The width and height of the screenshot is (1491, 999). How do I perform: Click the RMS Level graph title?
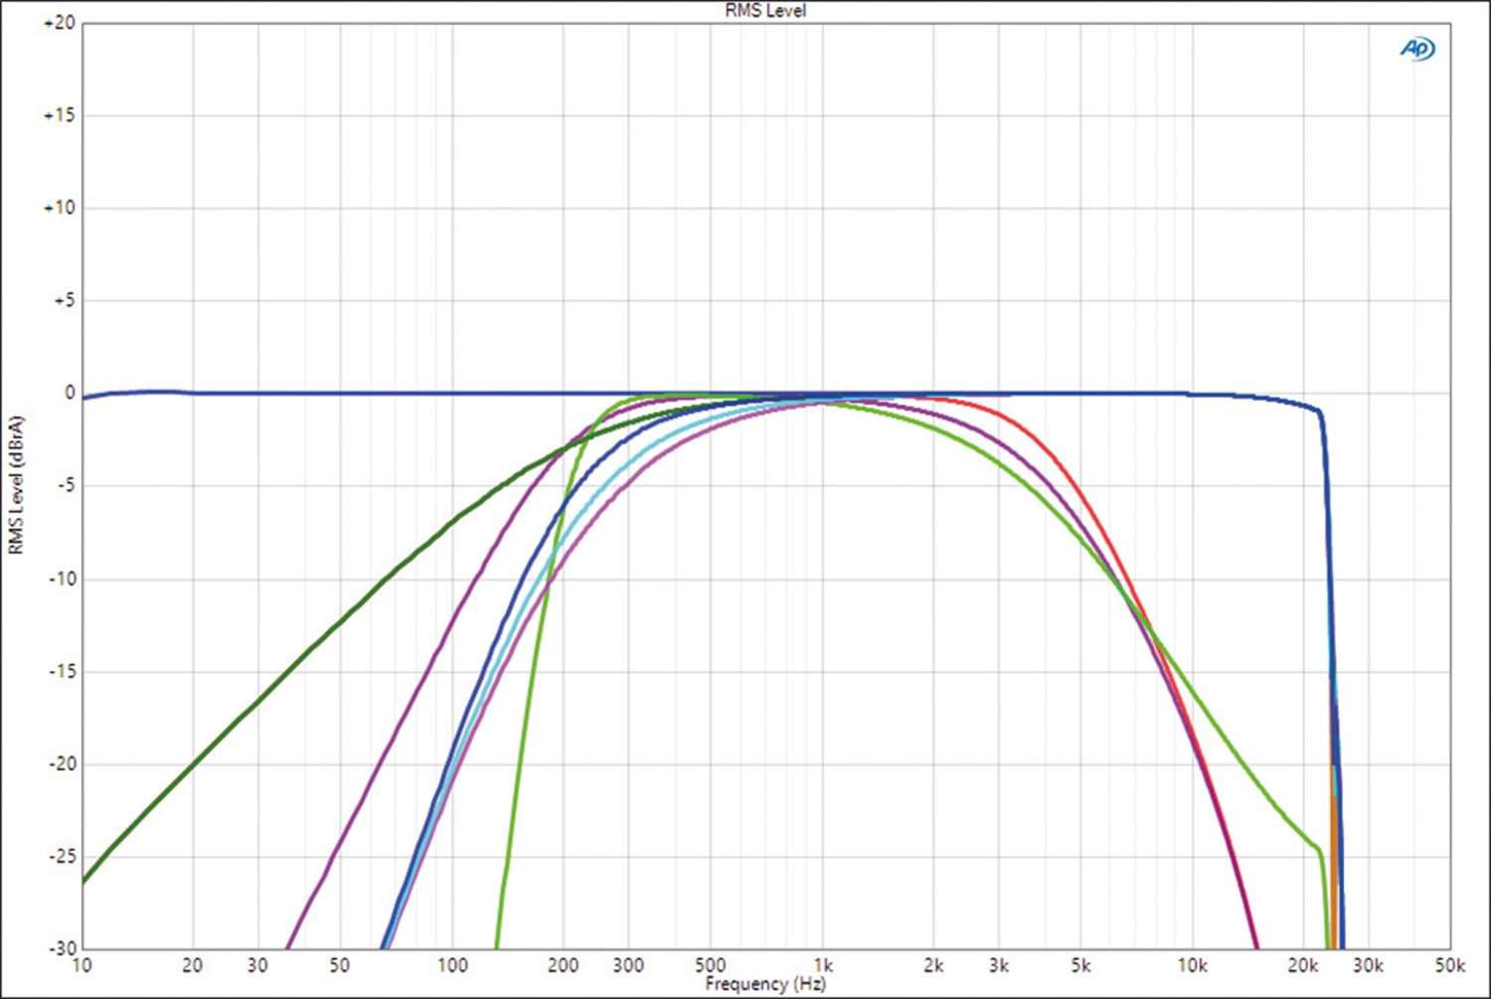point(765,11)
